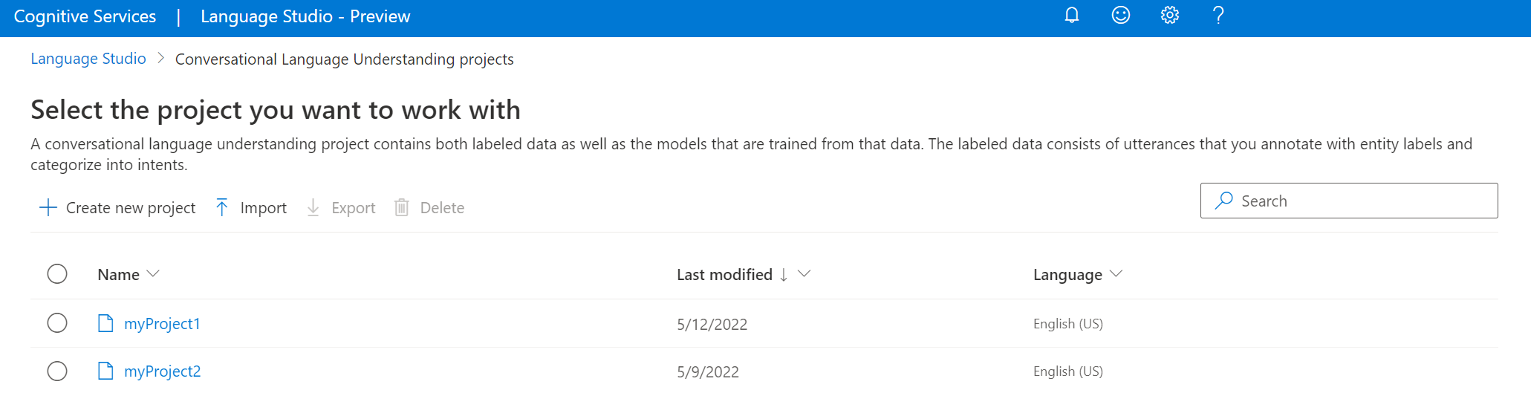Select the myProject2 row radio button

tap(57, 371)
